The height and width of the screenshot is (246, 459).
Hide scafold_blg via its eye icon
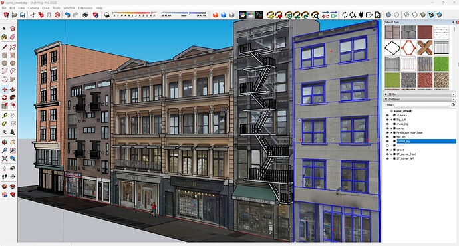[387, 141]
